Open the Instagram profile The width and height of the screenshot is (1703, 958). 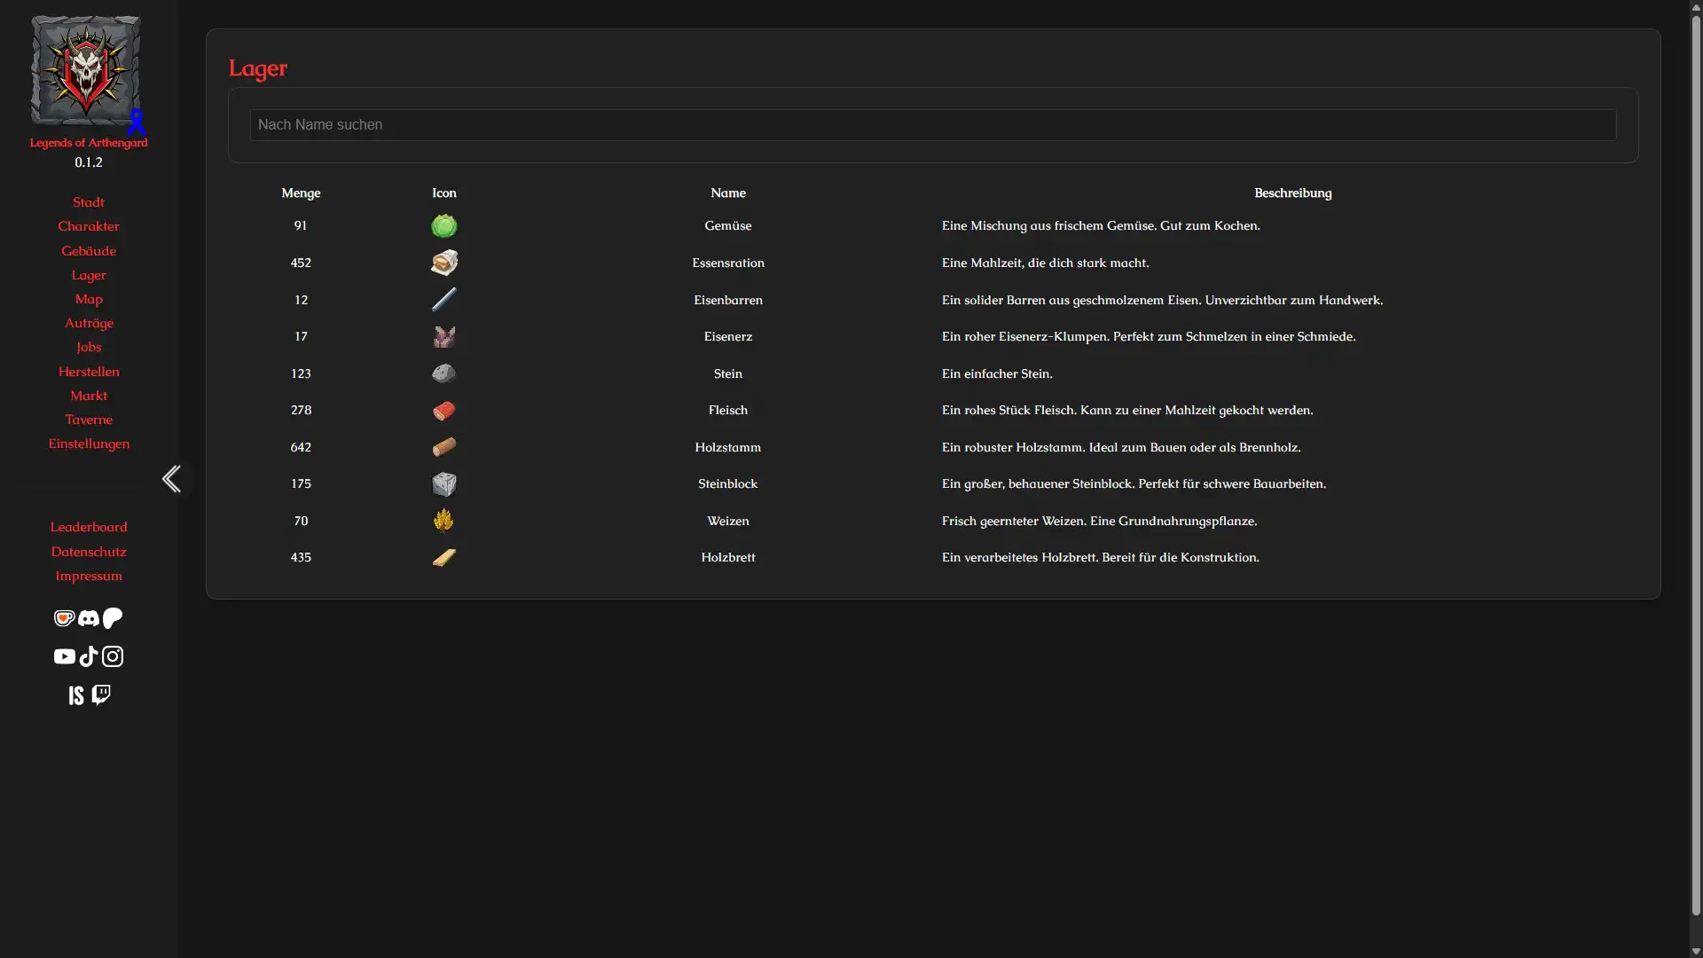tap(112, 656)
